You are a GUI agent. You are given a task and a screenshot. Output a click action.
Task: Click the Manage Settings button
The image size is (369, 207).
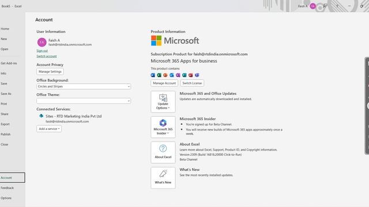click(50, 71)
